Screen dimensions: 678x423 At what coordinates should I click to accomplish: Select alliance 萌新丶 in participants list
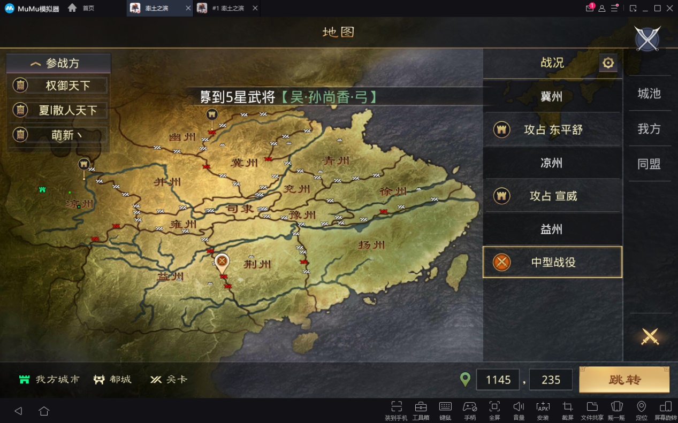pos(60,135)
